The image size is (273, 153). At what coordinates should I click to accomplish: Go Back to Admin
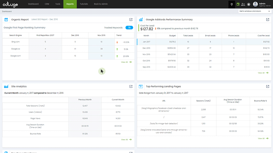(101, 4)
